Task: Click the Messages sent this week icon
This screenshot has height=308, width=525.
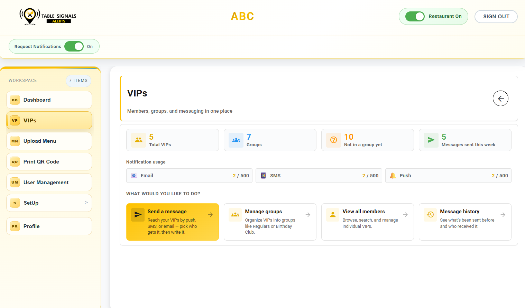Action: 431,140
